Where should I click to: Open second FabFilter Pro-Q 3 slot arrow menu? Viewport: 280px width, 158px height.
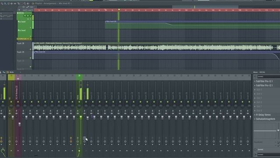(255, 86)
